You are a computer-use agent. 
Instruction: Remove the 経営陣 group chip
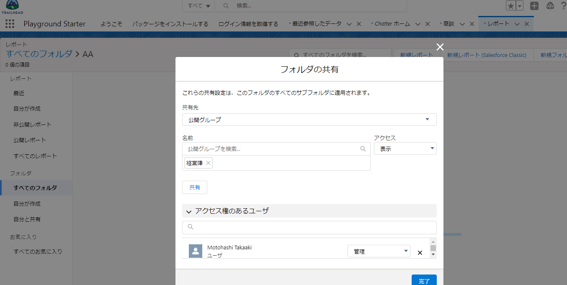pyautogui.click(x=208, y=163)
